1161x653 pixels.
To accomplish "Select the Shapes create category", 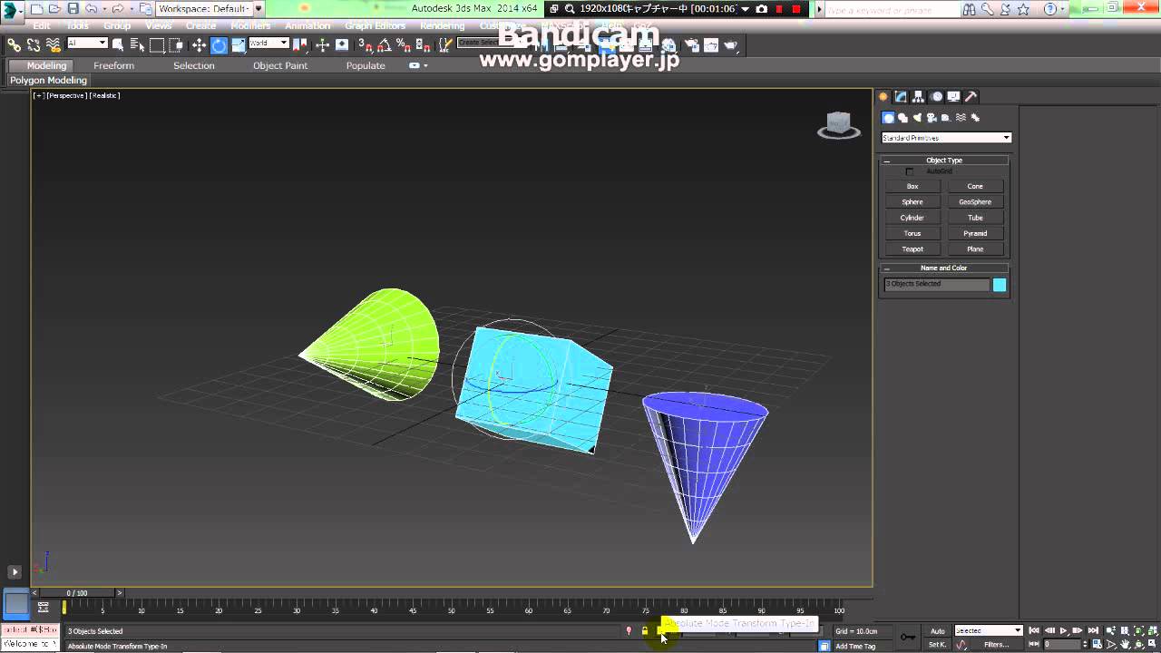I will pyautogui.click(x=902, y=118).
